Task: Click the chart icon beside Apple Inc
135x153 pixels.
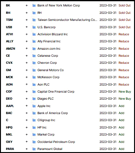Action: pos(34,106)
